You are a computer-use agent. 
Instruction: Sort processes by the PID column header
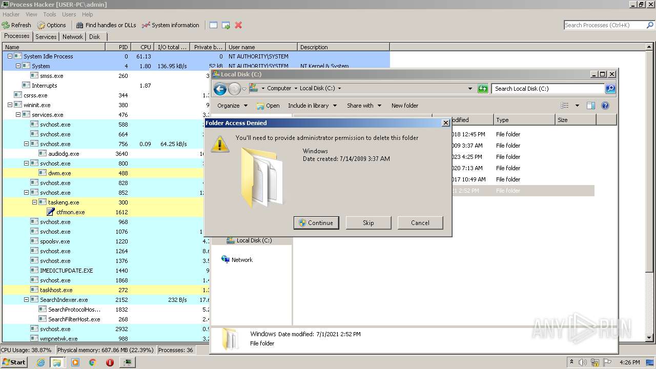118,47
